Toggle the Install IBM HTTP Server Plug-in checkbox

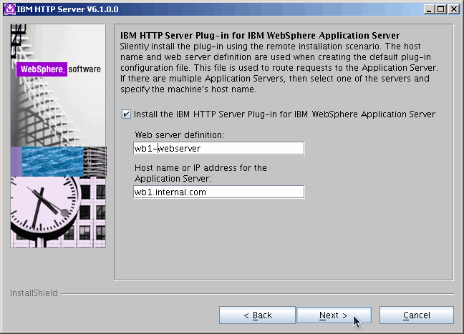(x=127, y=114)
